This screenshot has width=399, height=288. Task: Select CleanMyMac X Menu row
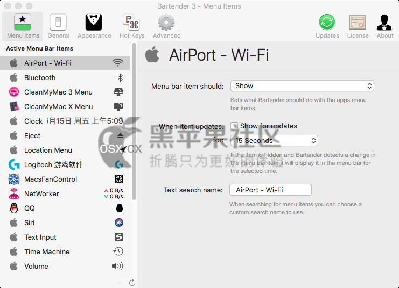[65, 106]
